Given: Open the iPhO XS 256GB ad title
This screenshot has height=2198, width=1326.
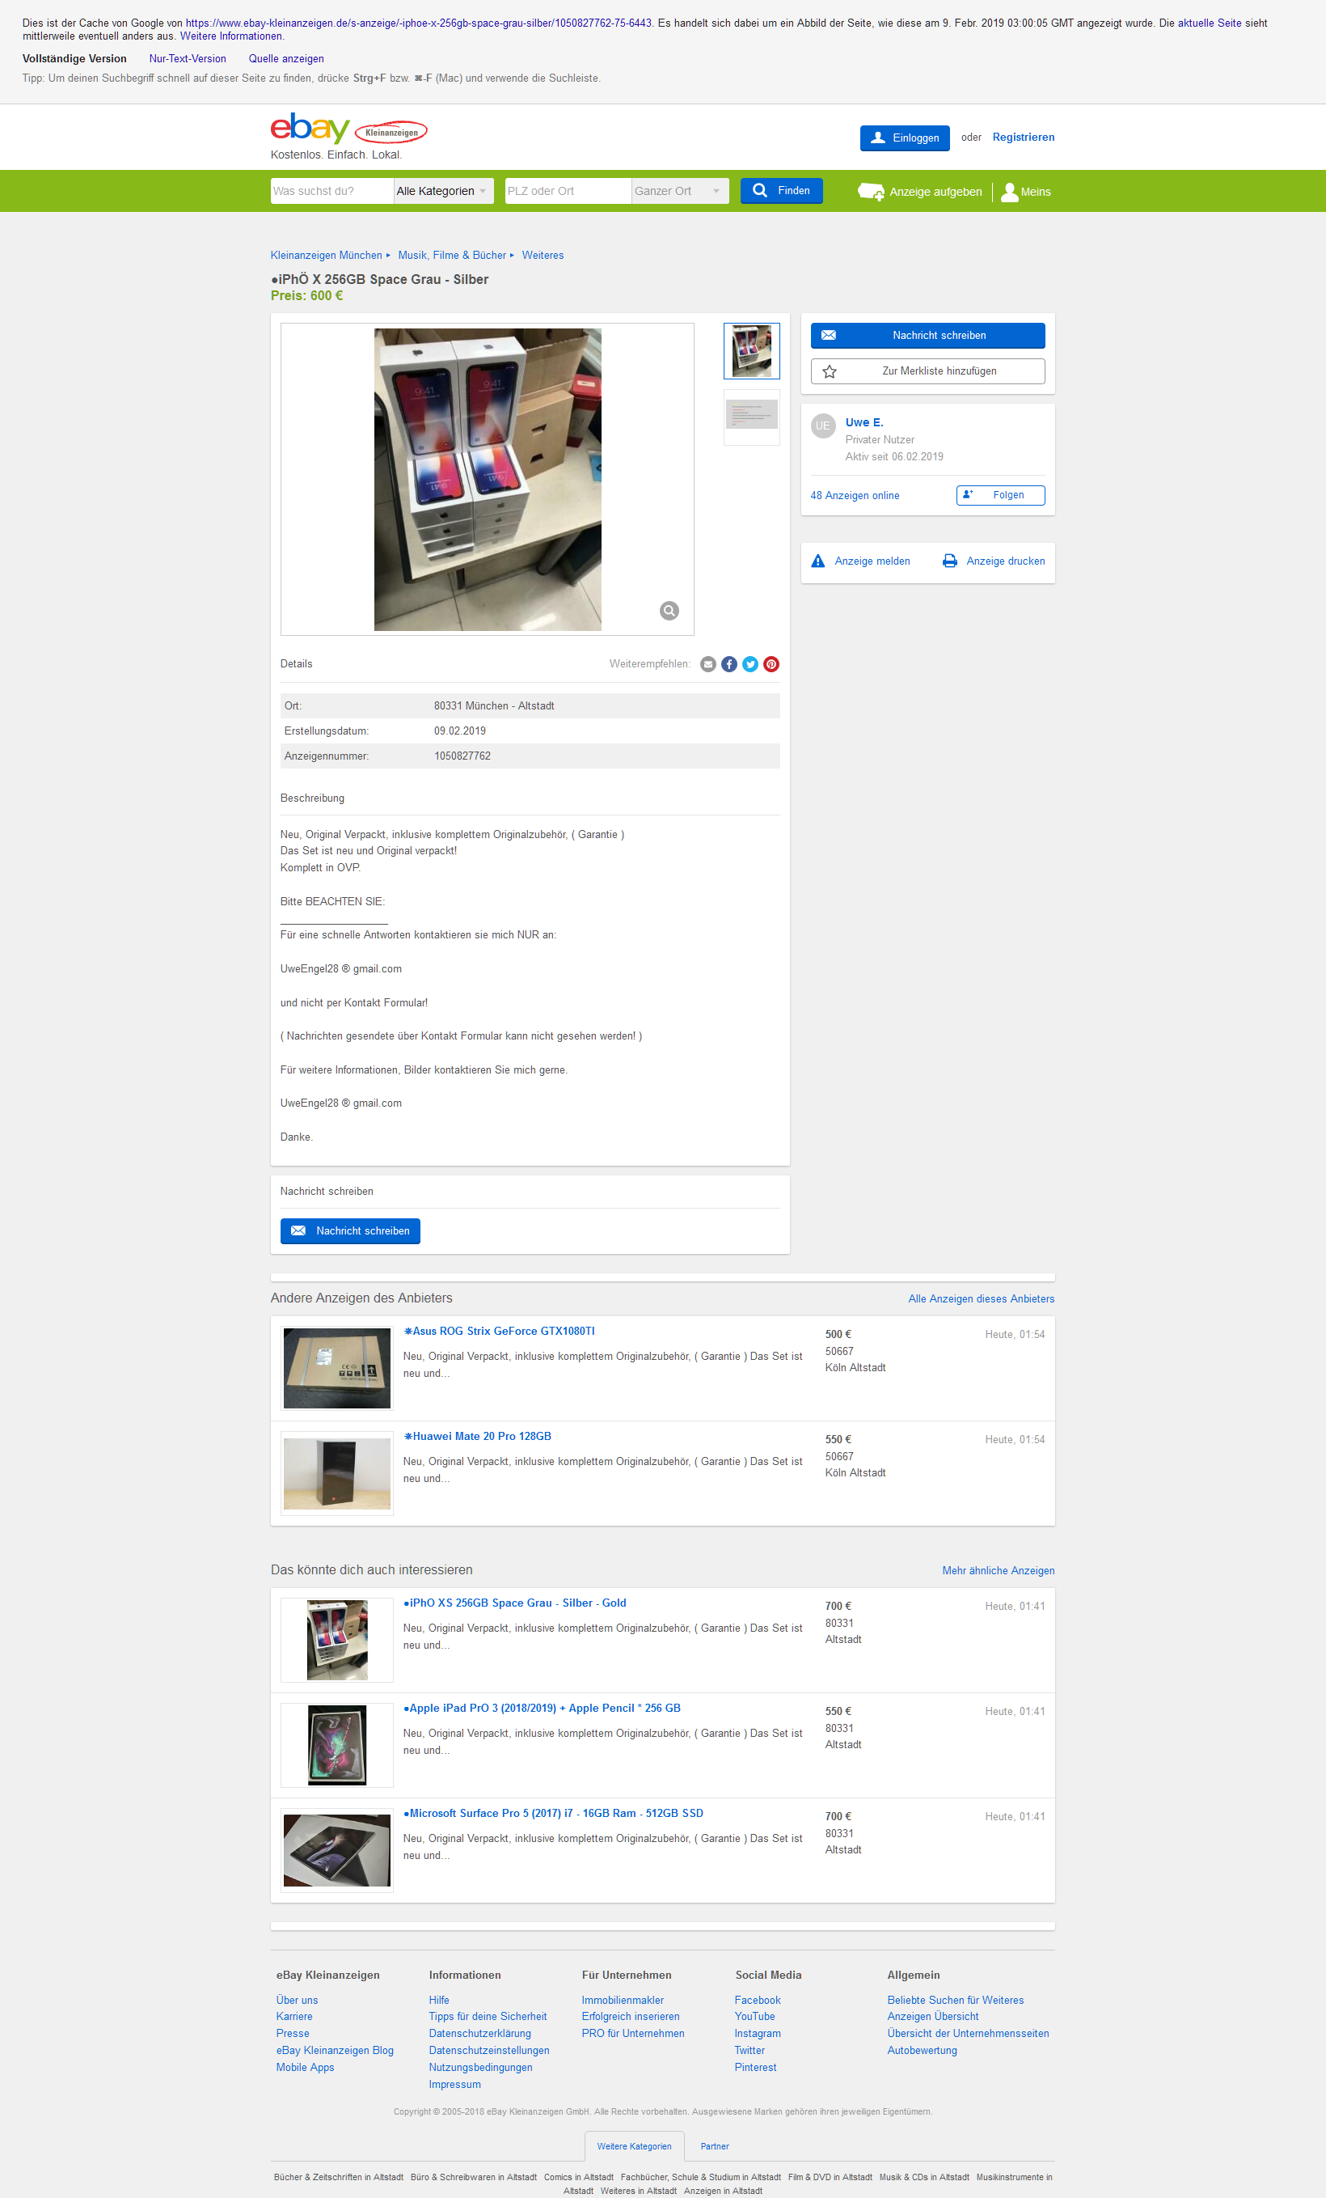Looking at the screenshot, I should [x=514, y=1603].
